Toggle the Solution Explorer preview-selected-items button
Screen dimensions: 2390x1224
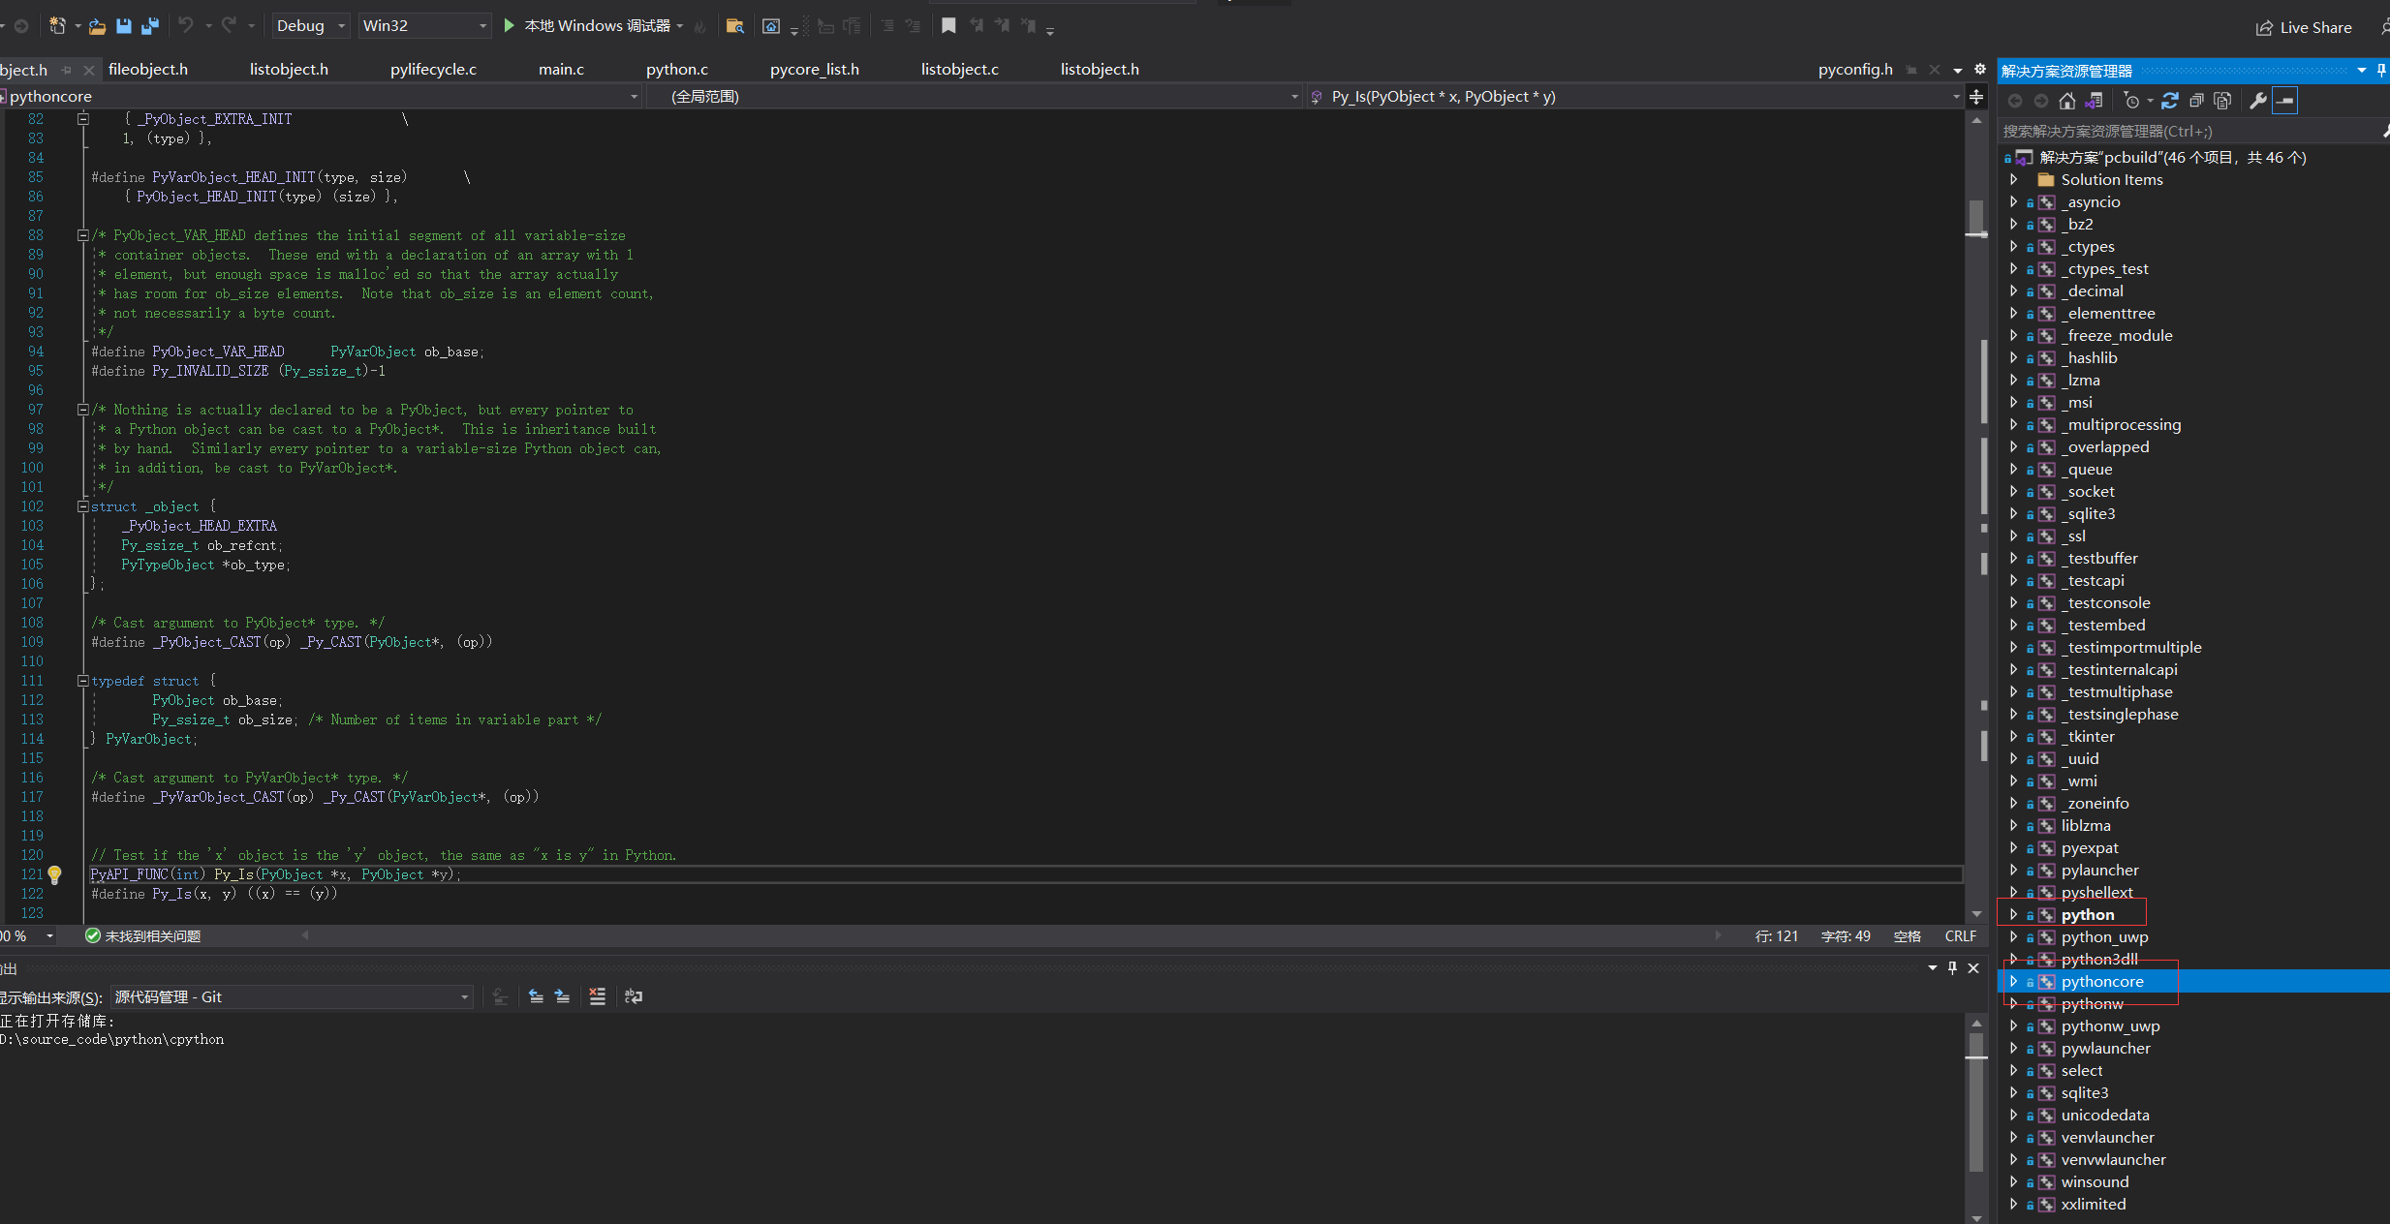point(2284,101)
